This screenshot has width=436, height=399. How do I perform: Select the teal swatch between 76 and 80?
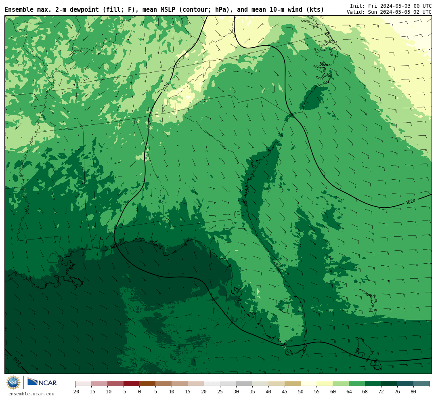[405, 384]
